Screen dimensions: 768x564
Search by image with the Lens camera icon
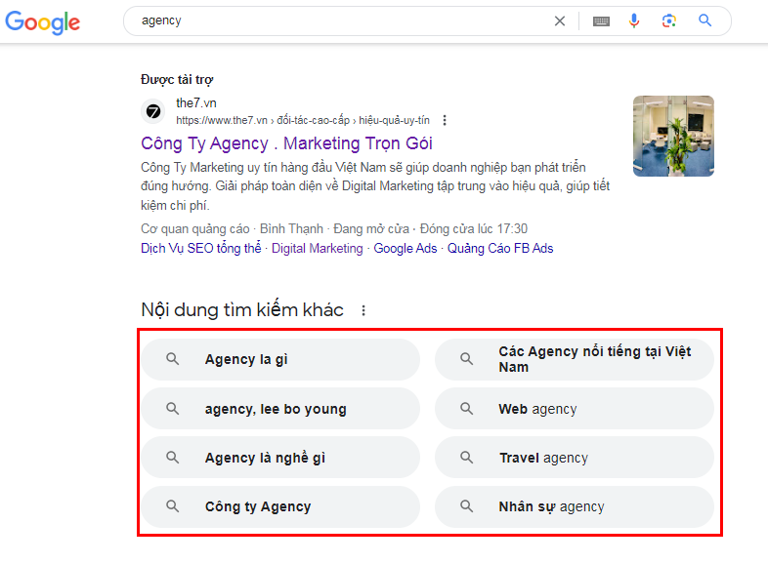pos(669,21)
